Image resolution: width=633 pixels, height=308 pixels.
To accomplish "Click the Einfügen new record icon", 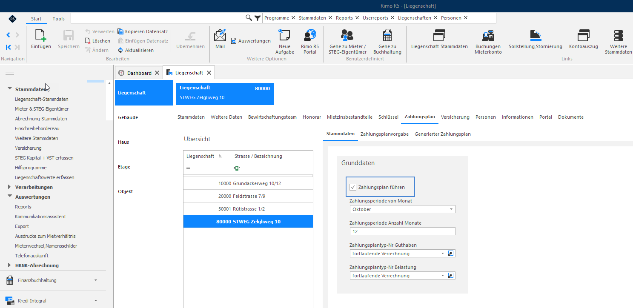I will click(41, 36).
